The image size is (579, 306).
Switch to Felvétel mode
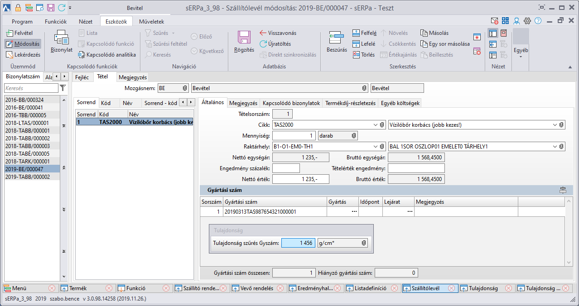[19, 33]
